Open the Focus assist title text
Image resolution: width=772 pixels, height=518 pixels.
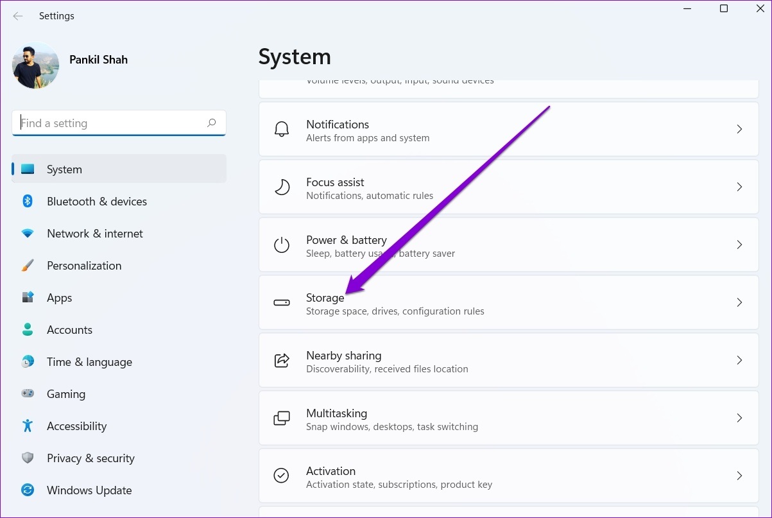click(x=335, y=182)
